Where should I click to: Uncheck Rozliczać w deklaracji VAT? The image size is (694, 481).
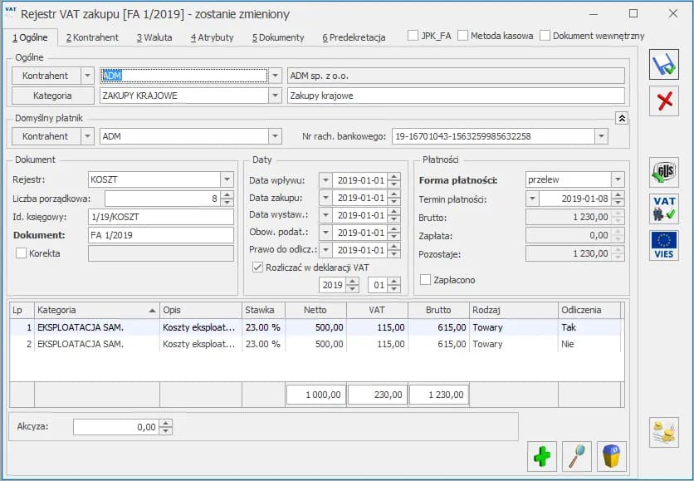[x=257, y=267]
